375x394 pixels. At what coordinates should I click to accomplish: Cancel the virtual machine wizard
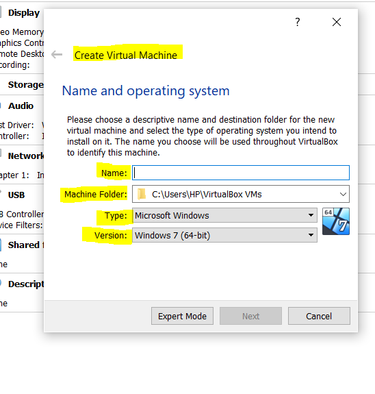(319, 316)
